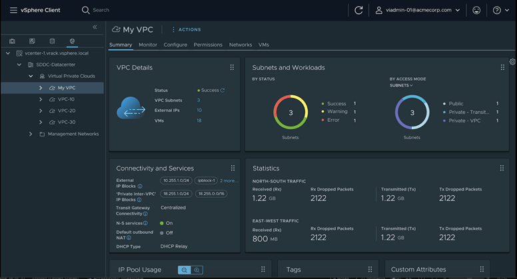
Task: Open the vSphere Client hamburger menu
Action: [13, 10]
